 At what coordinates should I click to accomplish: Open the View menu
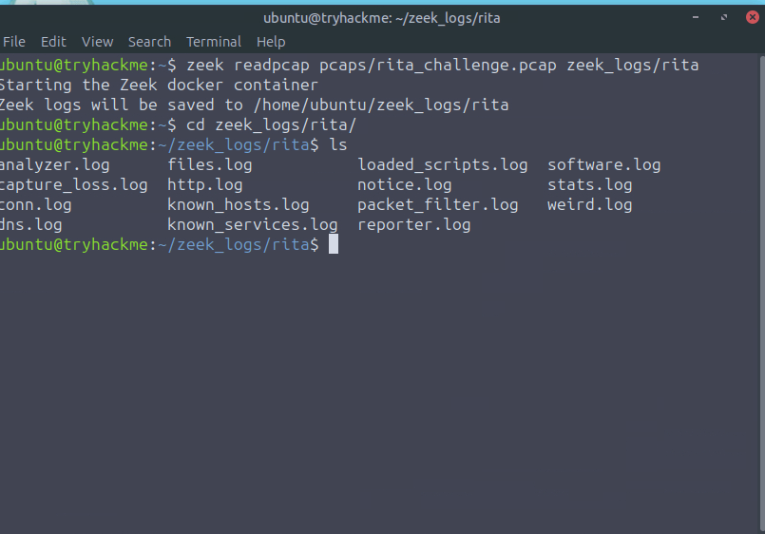click(x=97, y=42)
